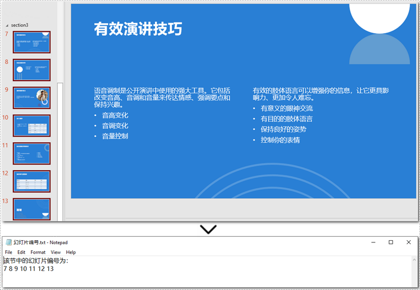The width and height of the screenshot is (420, 290).
Task: Click the section3 header label
Action: [x=20, y=25]
